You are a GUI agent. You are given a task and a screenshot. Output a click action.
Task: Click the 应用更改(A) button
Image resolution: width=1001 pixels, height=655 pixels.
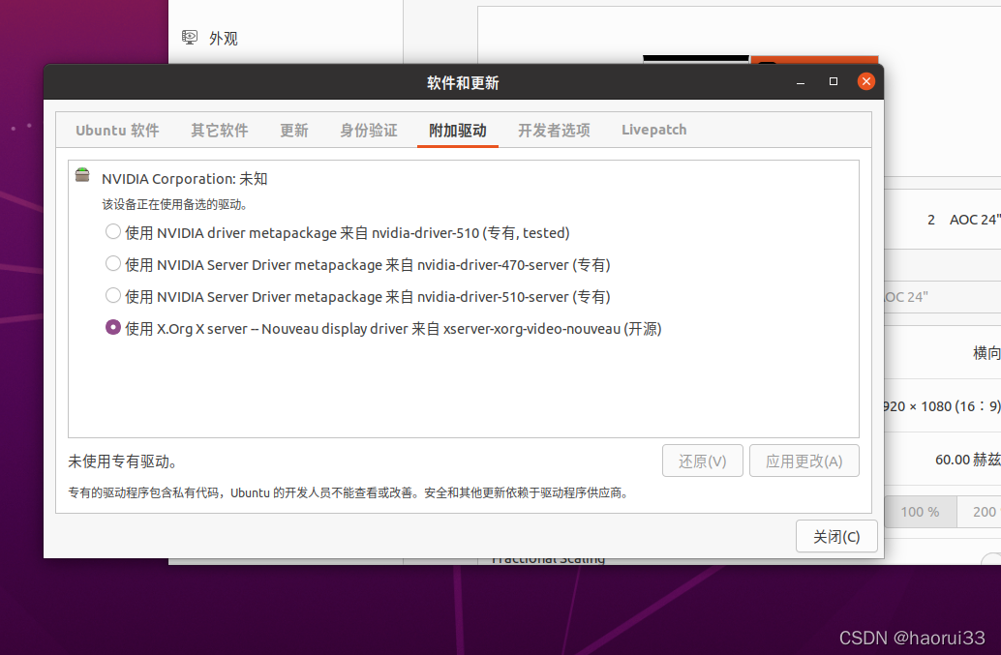pos(804,461)
